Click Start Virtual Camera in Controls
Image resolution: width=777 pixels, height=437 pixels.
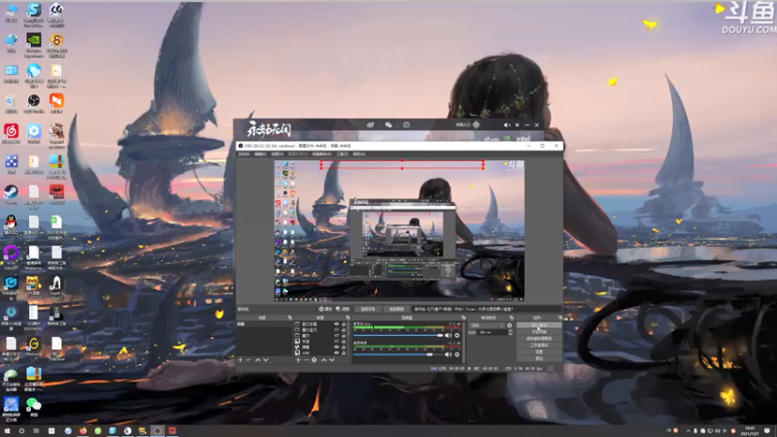coord(539,338)
